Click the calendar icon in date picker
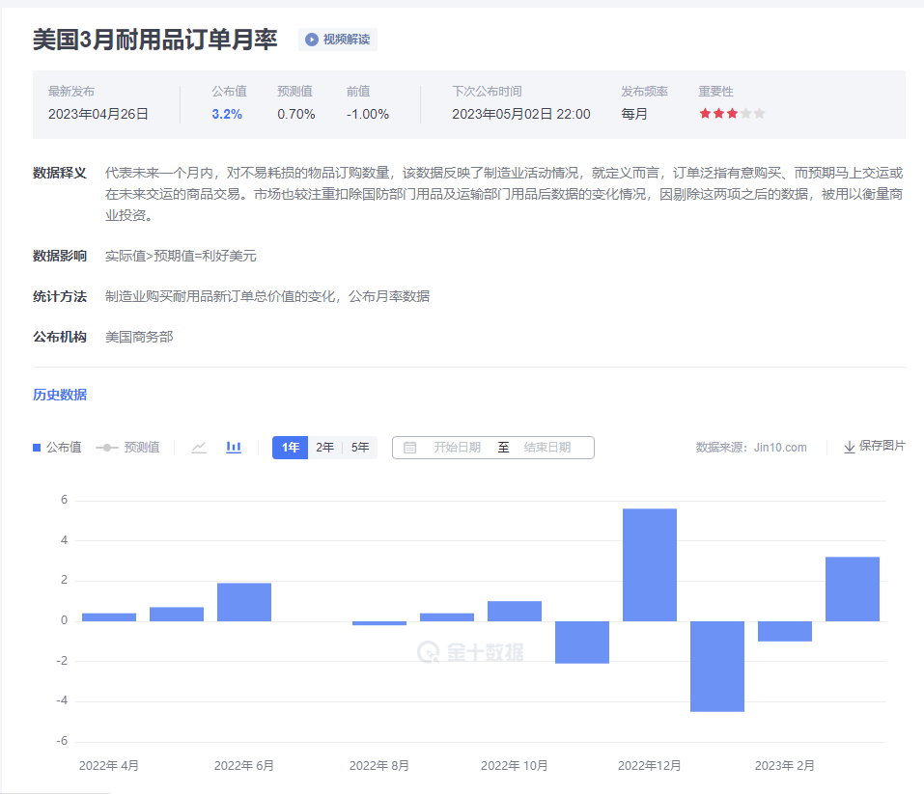Viewport: 924px width, 794px height. 410,447
